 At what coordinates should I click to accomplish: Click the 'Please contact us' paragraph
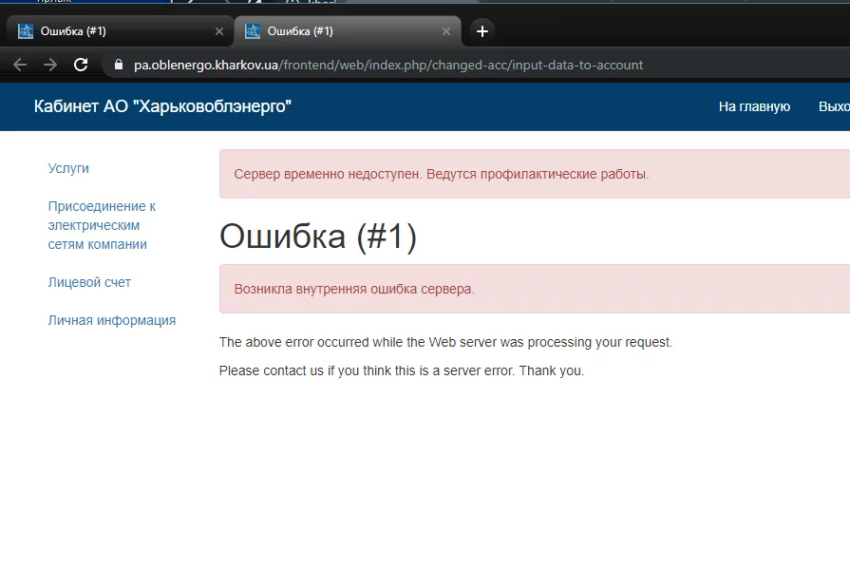[x=402, y=371]
